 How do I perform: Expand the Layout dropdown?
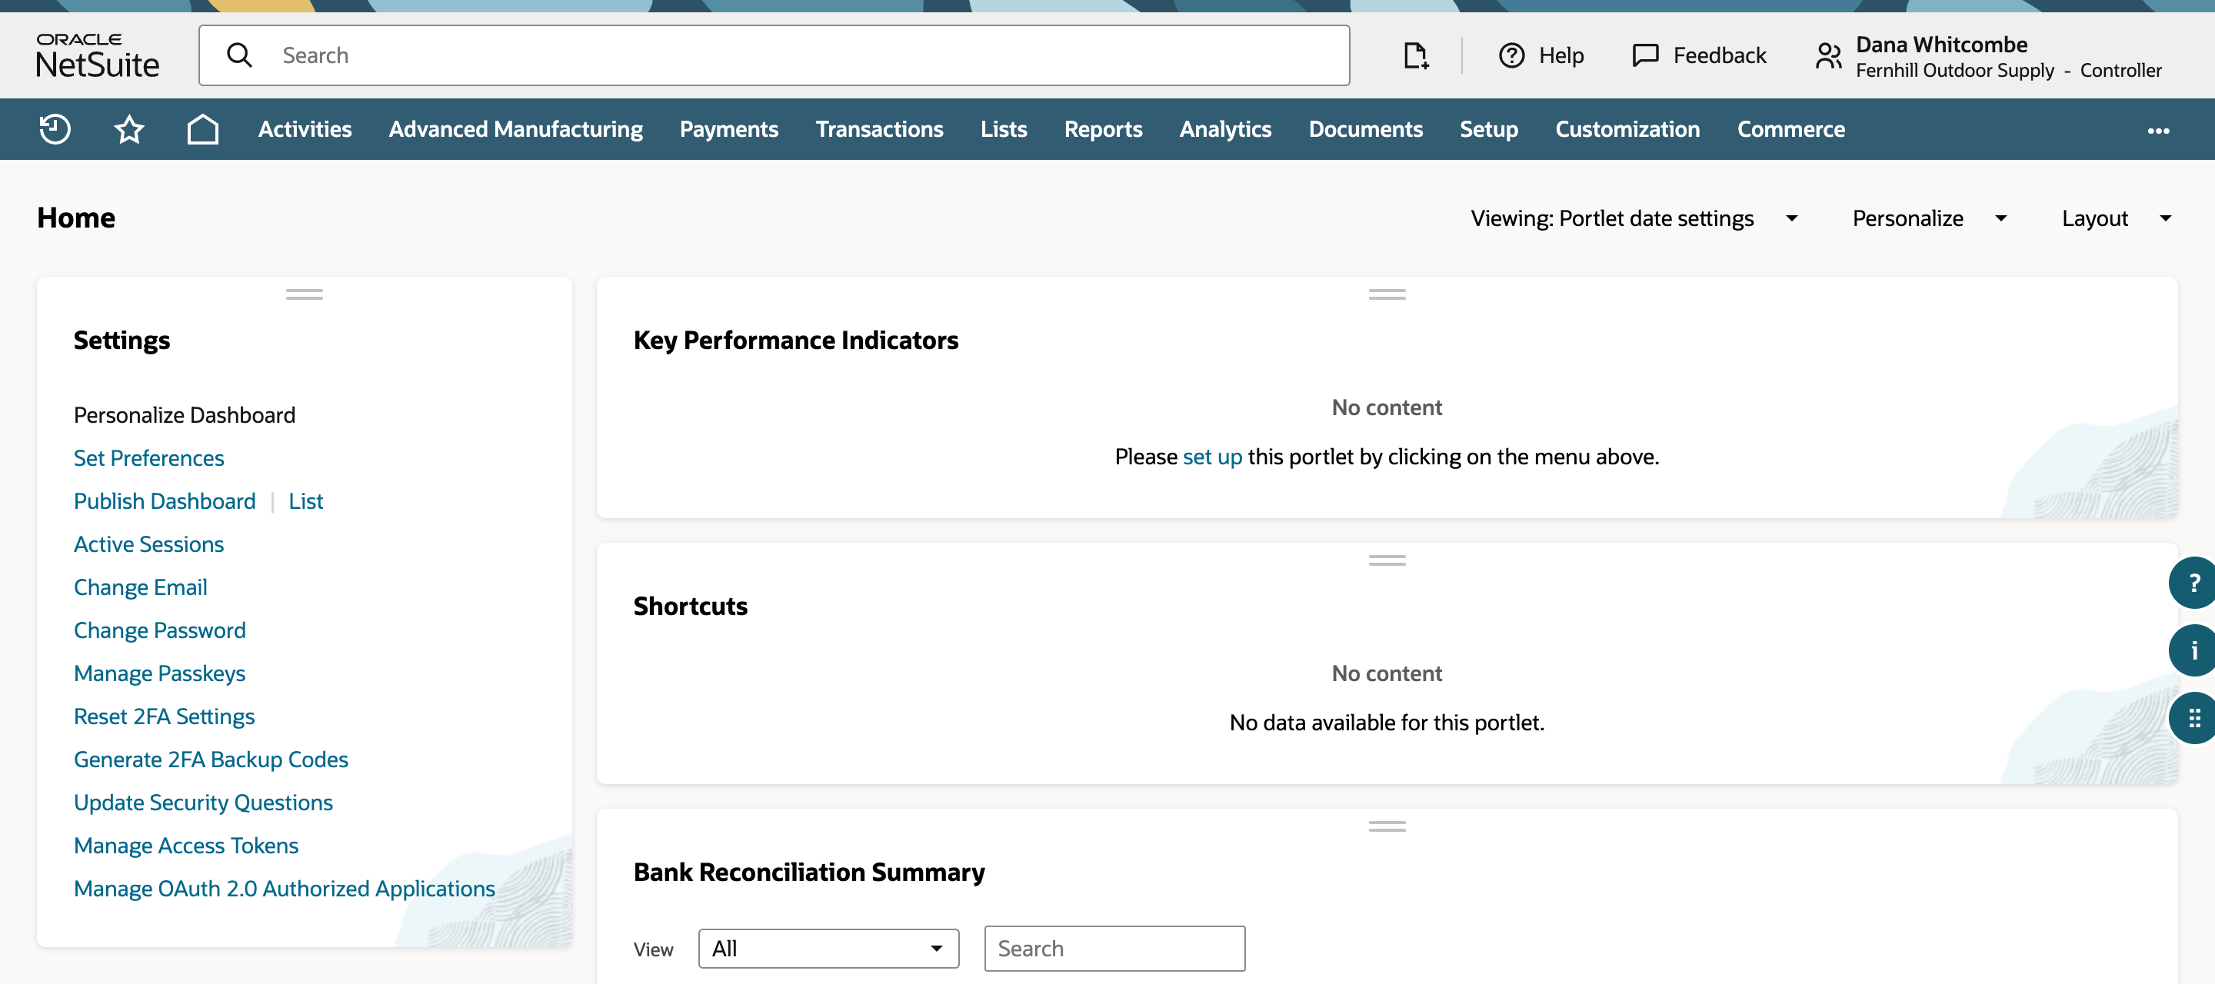[x=2117, y=218]
